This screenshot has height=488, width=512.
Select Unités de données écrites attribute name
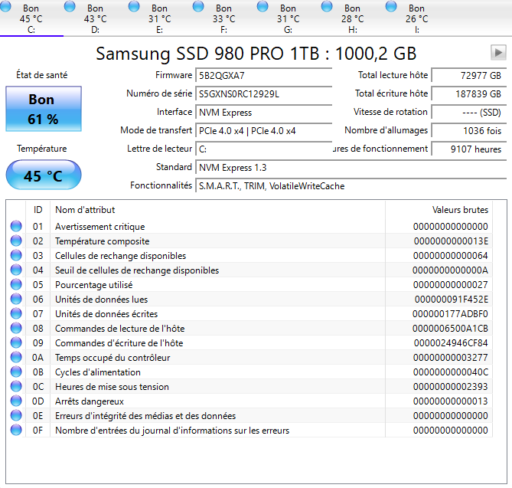(x=106, y=314)
